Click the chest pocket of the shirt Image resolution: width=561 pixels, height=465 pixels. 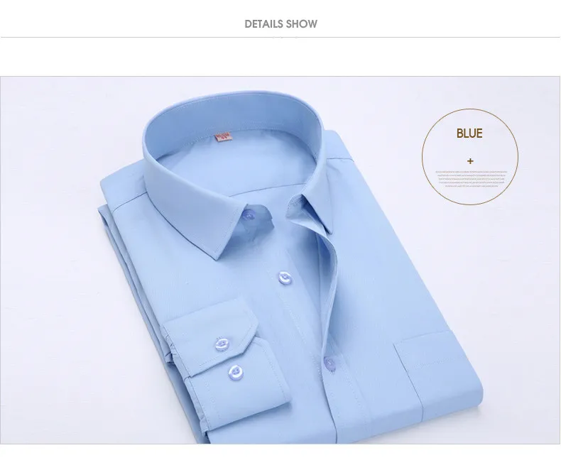(438, 374)
